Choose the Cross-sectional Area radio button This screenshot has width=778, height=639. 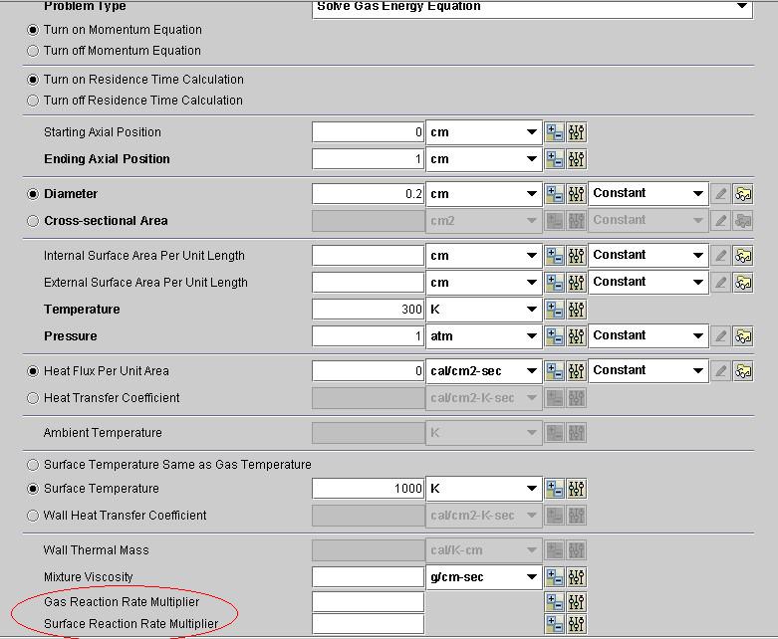[x=33, y=221]
